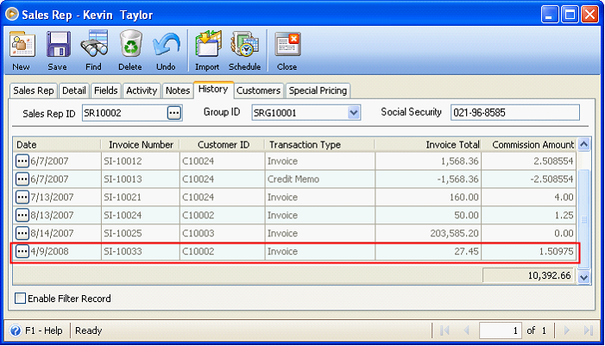Click scroll down arrow of history grid
The image size is (605, 346).
coord(583,277)
